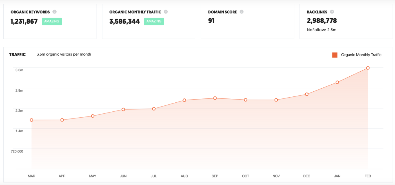Viewport: 395px width, 185px height.
Task: Click the September peak marker on the traffic line
Action: (215, 98)
